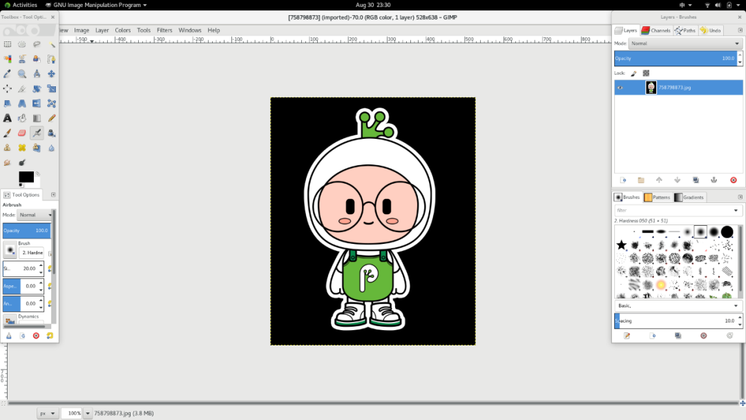Toggle link for brush size setting
This screenshot has height=420, width=746.
(50, 269)
